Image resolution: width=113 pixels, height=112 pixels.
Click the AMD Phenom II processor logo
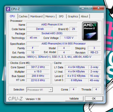pyautogui.click(x=90, y=31)
